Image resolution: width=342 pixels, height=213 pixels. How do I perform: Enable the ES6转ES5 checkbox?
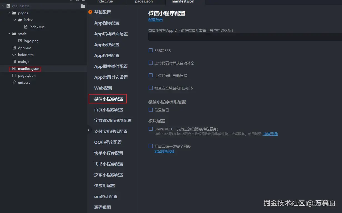pyautogui.click(x=151, y=50)
